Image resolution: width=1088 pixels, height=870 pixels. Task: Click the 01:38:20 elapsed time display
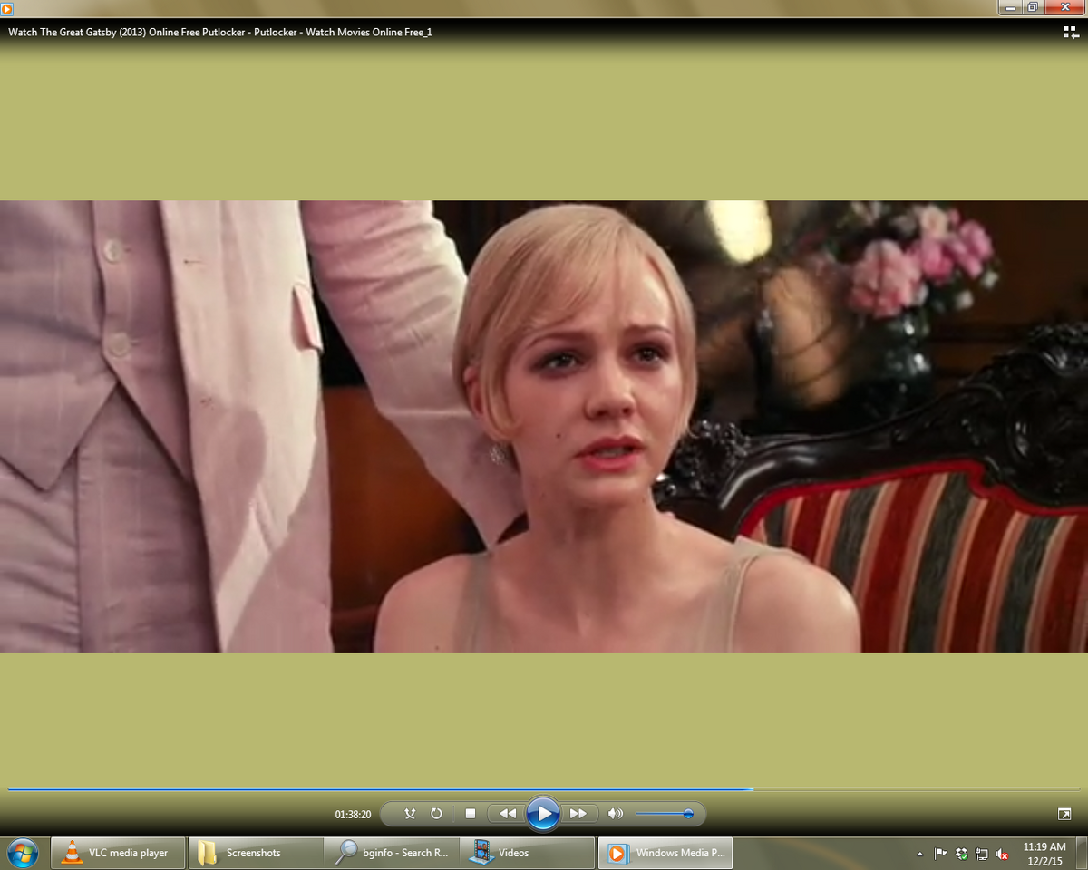pyautogui.click(x=353, y=815)
